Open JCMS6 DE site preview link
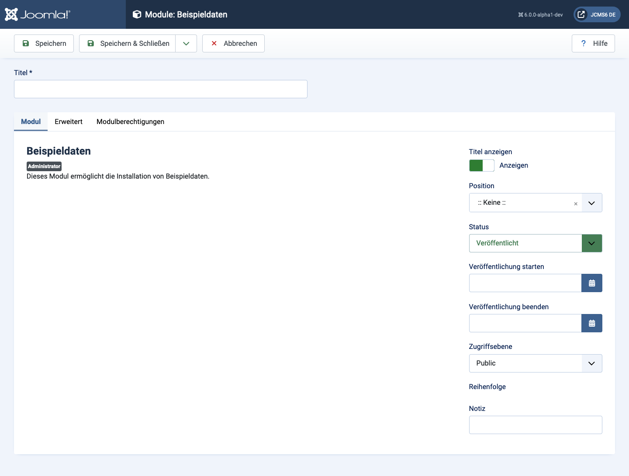Viewport: 629px width, 476px height. pos(597,14)
